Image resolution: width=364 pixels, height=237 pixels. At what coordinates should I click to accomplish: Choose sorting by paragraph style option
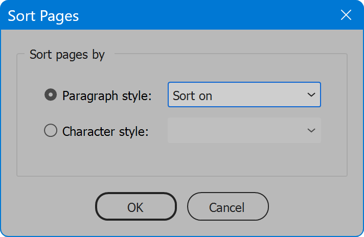click(x=51, y=94)
